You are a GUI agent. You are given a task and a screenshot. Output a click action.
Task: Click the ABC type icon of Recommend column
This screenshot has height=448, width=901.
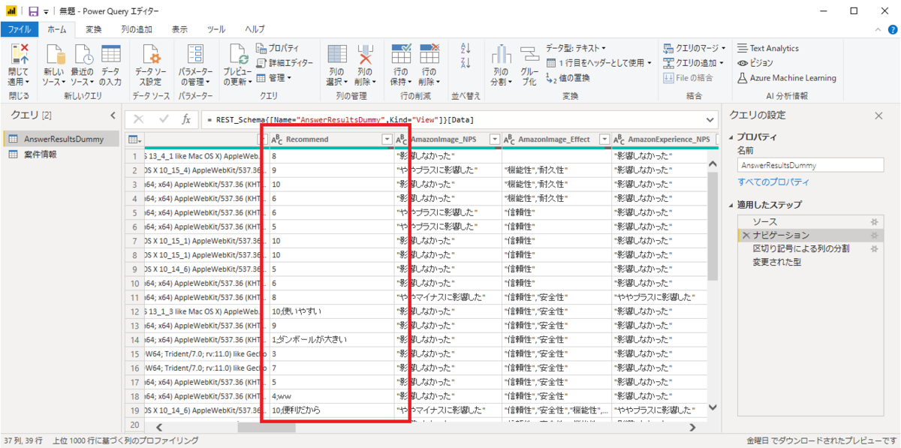276,140
